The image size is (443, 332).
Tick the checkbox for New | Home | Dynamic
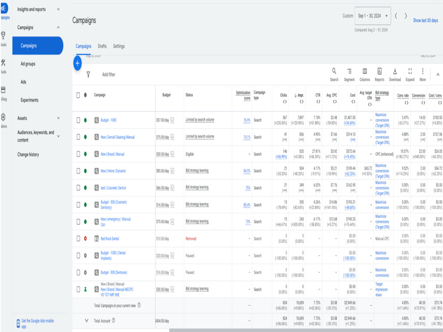click(78, 171)
